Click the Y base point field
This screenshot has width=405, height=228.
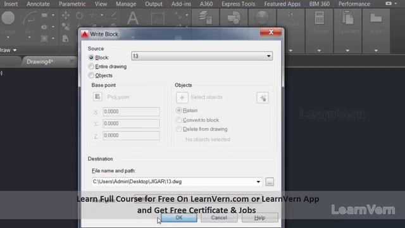point(131,123)
